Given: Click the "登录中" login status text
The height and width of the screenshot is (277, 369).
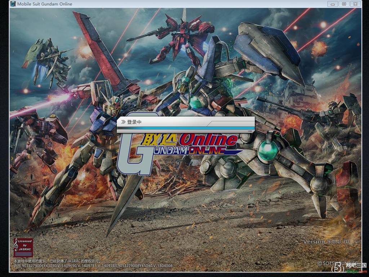Looking at the screenshot, I should click(x=134, y=122).
